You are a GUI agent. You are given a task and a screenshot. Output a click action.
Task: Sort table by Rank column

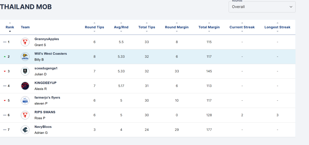pos(10,27)
